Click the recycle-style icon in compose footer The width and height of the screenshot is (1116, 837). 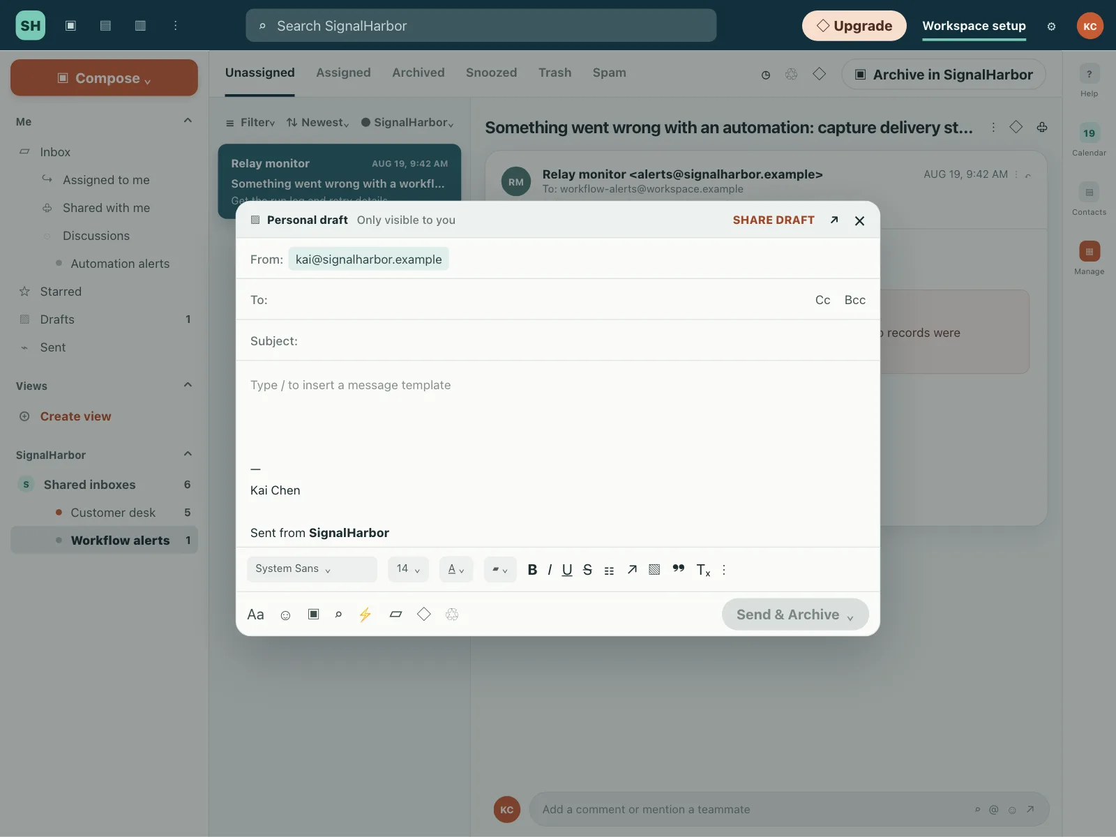point(452,614)
